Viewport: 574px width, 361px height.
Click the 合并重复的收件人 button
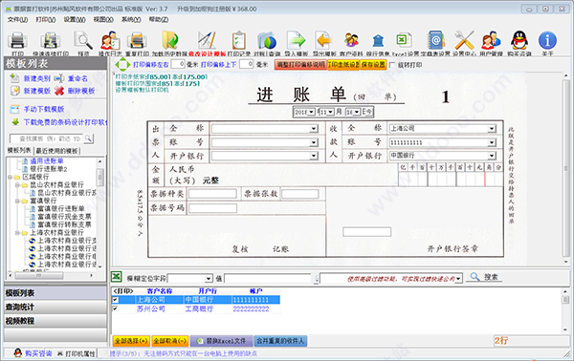(x=280, y=341)
